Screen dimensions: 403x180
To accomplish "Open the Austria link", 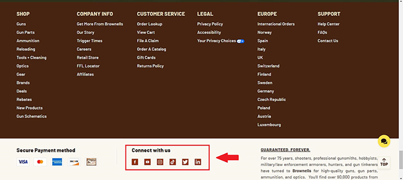I will (264, 117).
